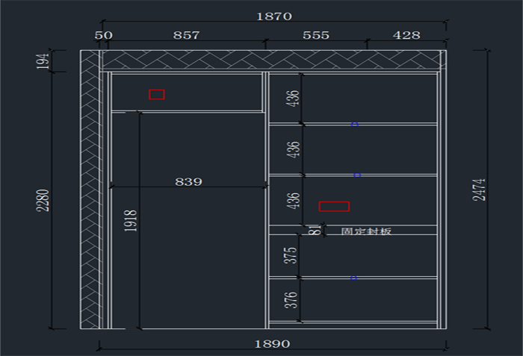The height and width of the screenshot is (356, 523).
Task: Select the 376 bottom shelf height dimension
Action: click(x=292, y=300)
